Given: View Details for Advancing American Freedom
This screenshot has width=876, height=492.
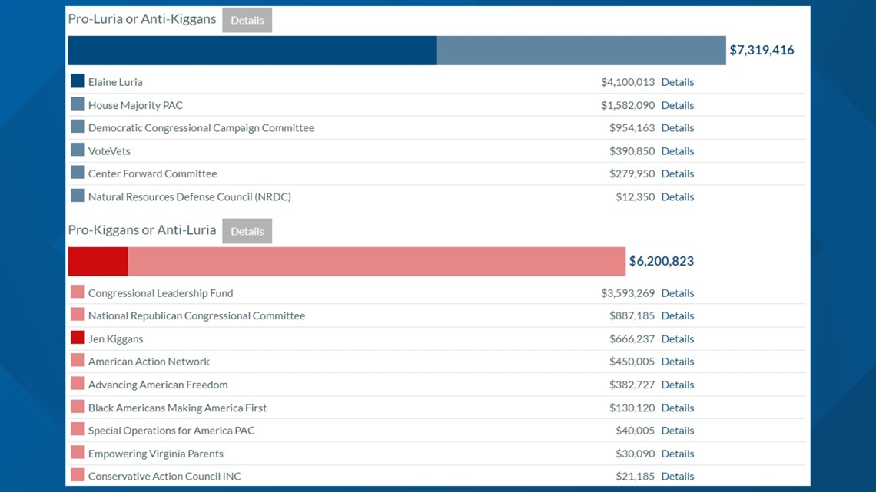Looking at the screenshot, I should coord(677,385).
